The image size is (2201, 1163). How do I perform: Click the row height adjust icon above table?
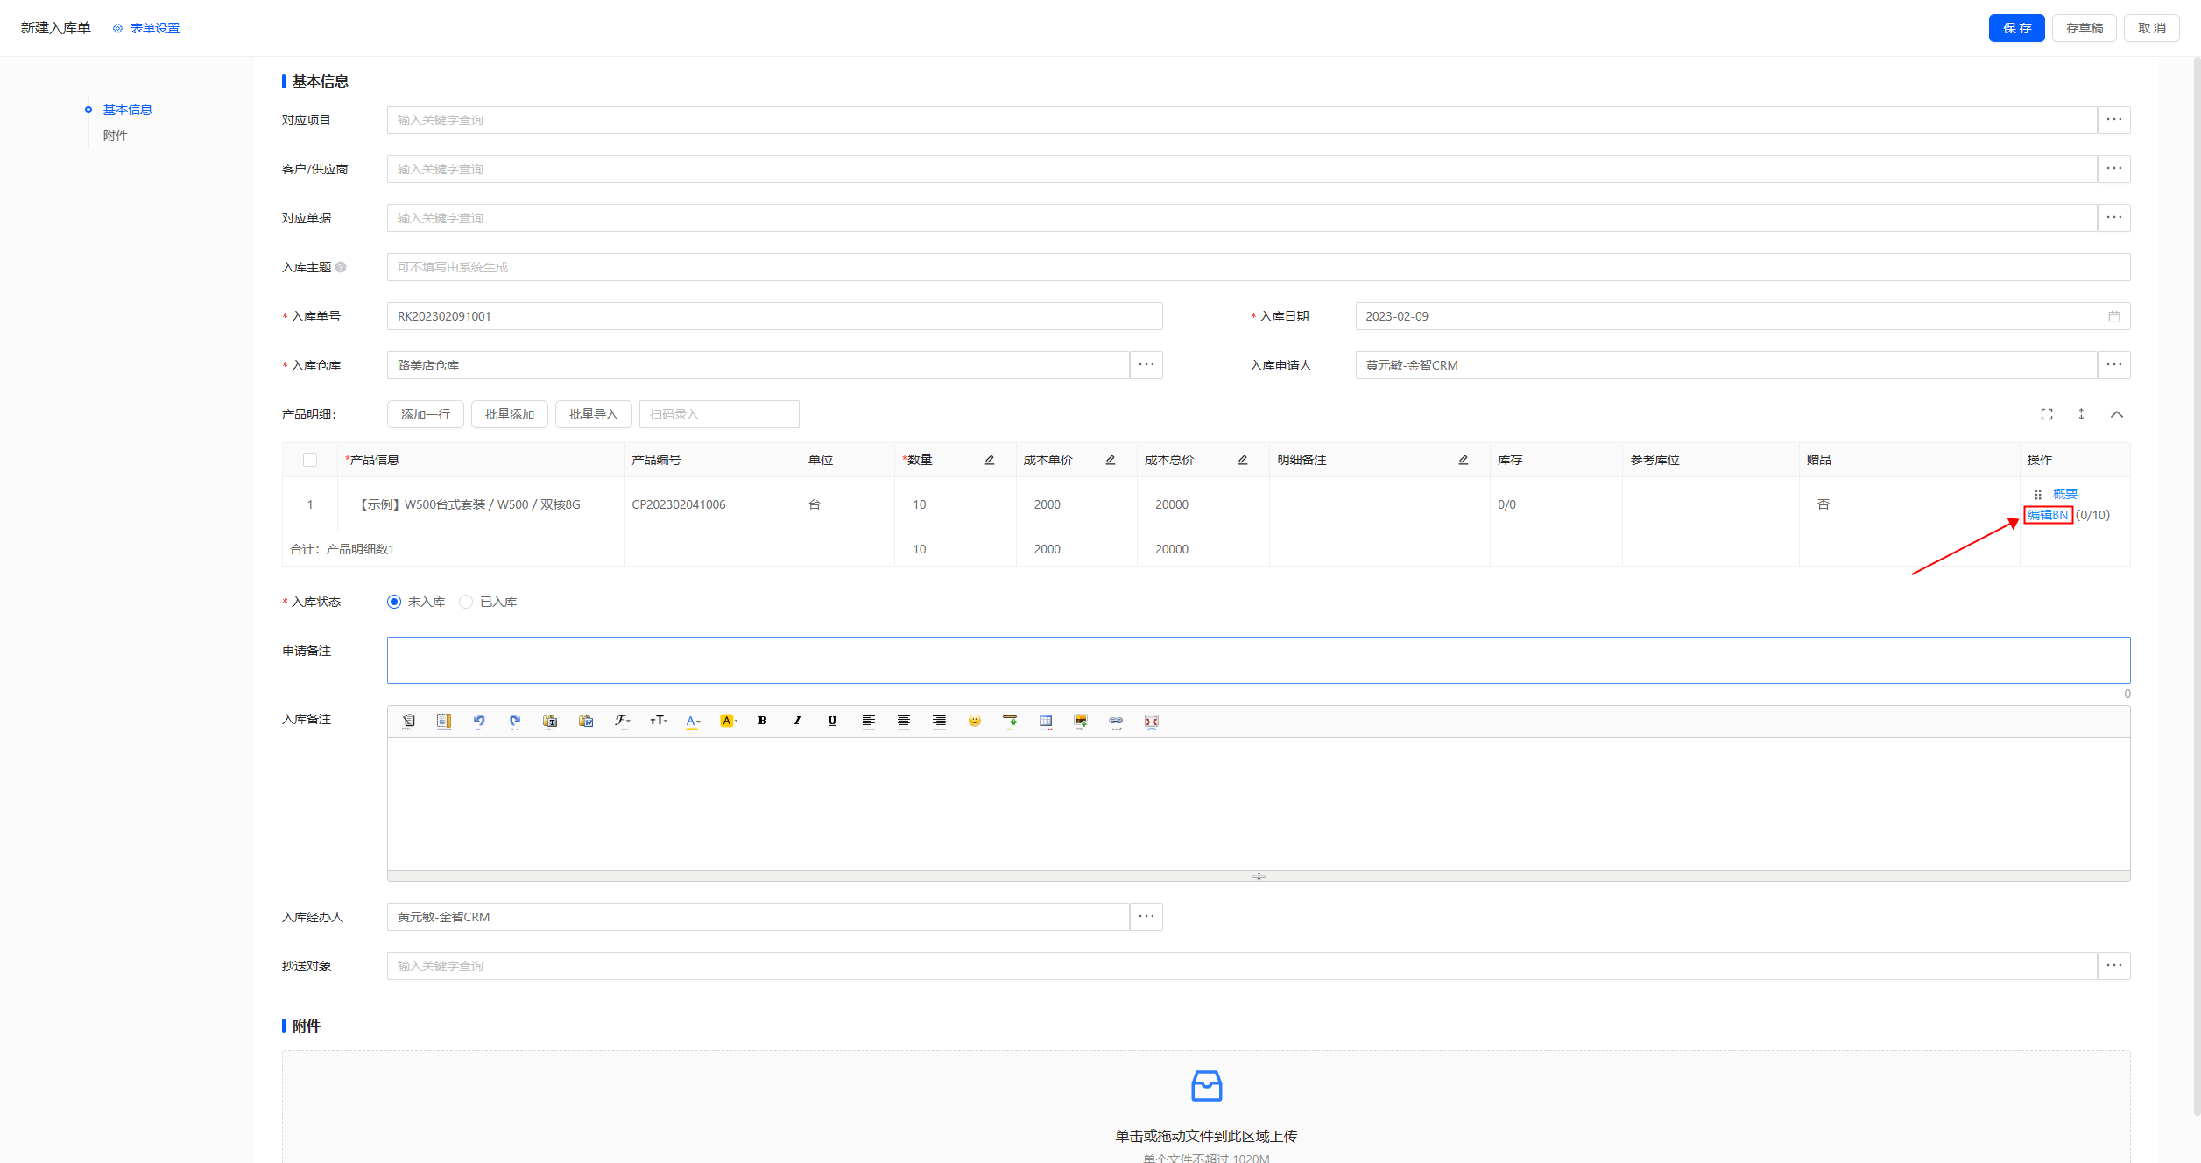coord(2082,414)
